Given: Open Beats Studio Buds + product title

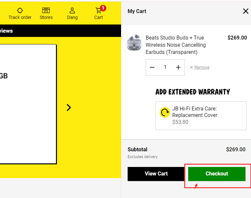Looking at the screenshot, I should coord(176,45).
